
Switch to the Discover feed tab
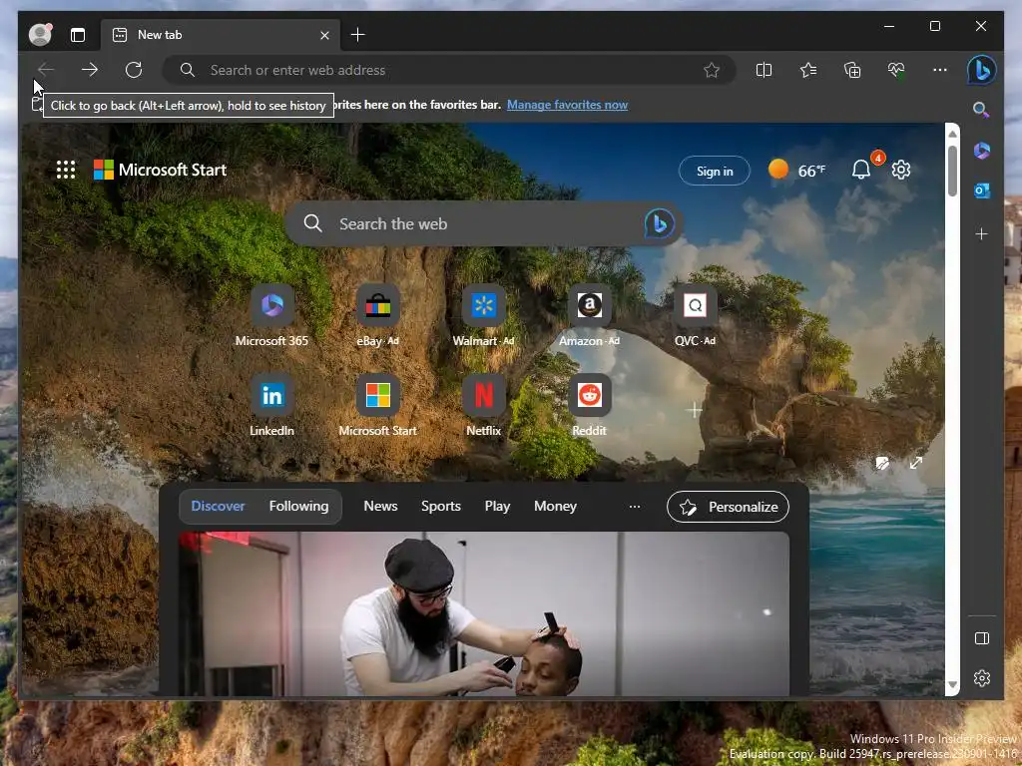pyautogui.click(x=218, y=506)
